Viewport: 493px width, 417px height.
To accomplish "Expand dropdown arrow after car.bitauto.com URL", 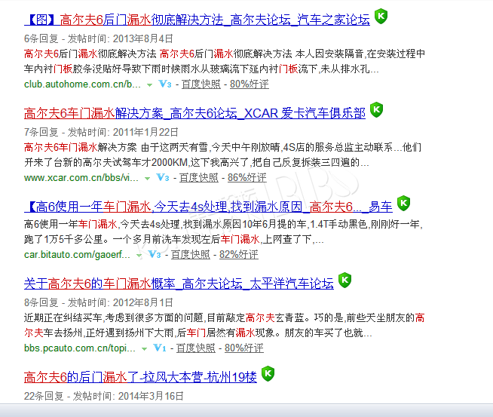I will click(139, 256).
